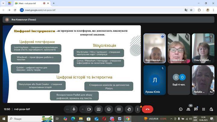Open Viber from taskbar
Viewport: 217px width, 122px height.
(x=112, y=119)
